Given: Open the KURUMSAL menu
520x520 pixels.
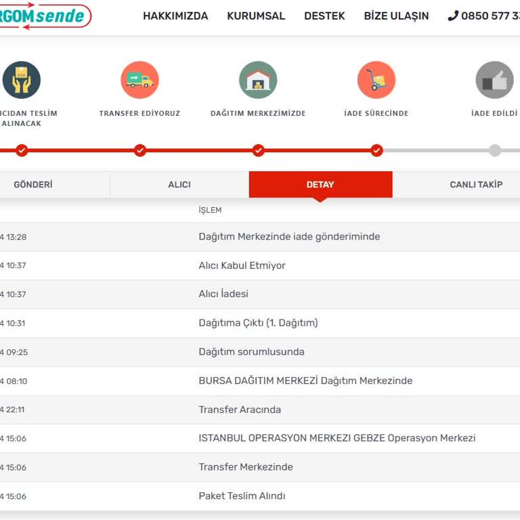Looking at the screenshot, I should [256, 16].
